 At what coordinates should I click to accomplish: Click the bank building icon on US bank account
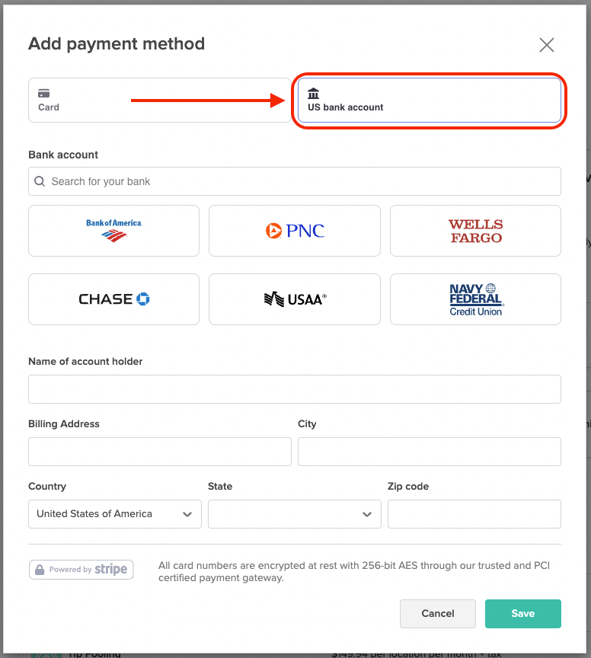312,93
